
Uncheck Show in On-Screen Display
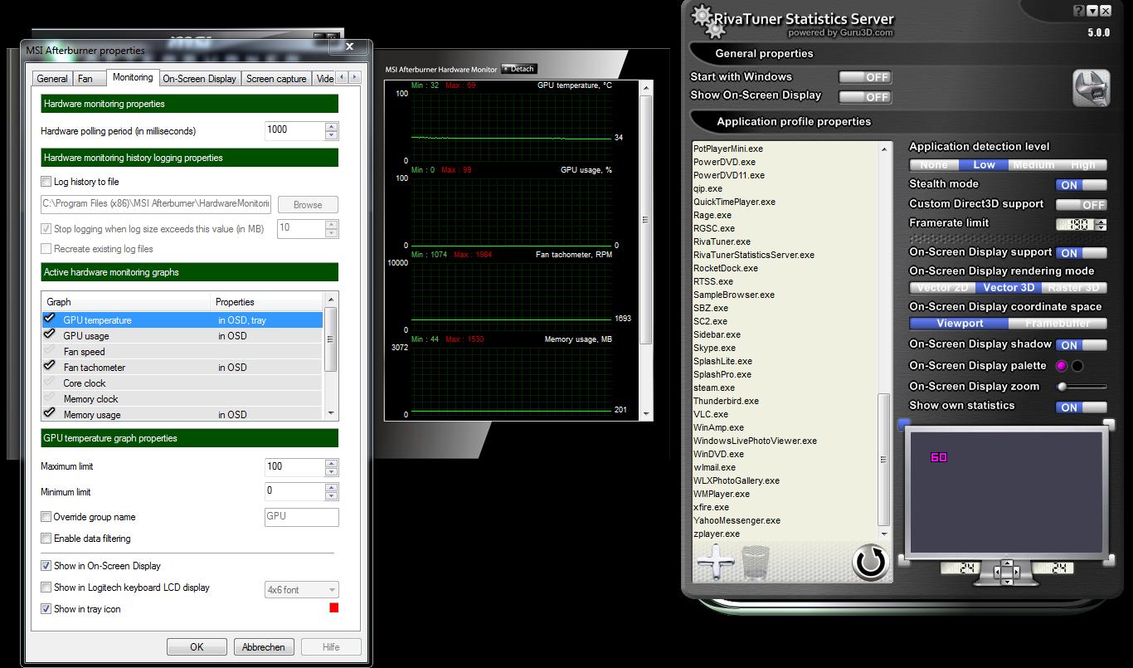click(x=46, y=566)
